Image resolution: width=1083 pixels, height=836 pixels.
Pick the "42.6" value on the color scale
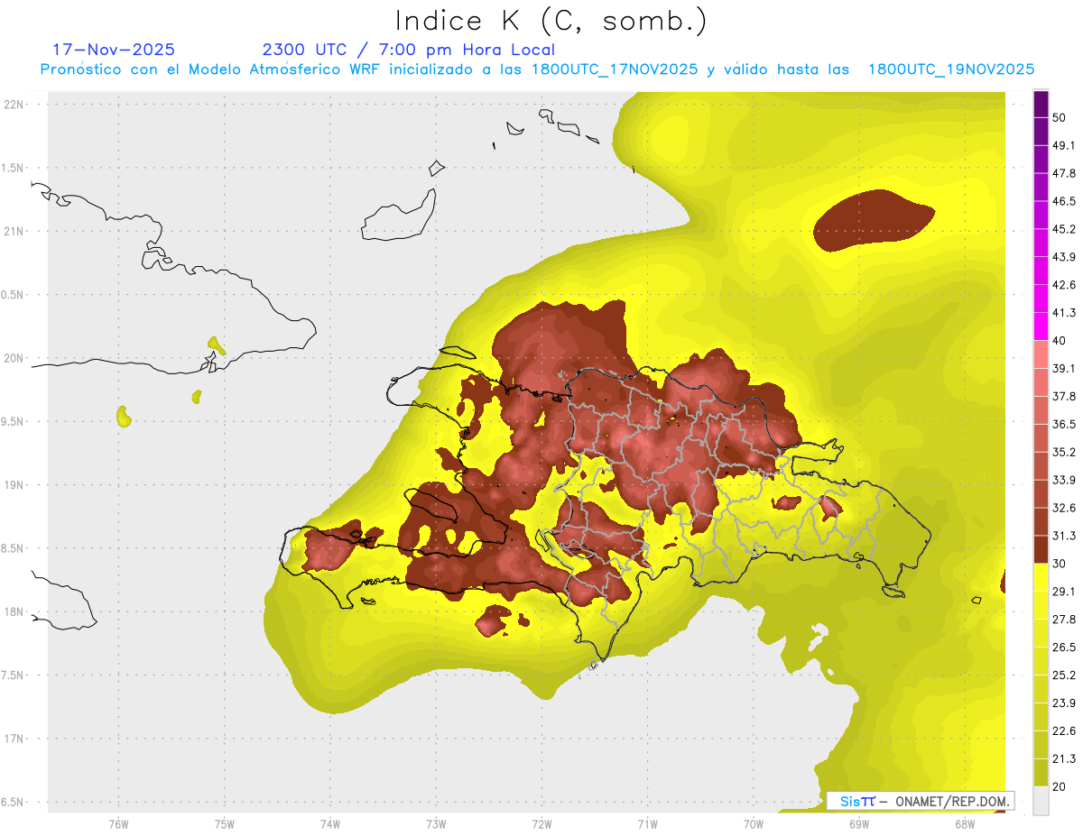click(x=1063, y=285)
